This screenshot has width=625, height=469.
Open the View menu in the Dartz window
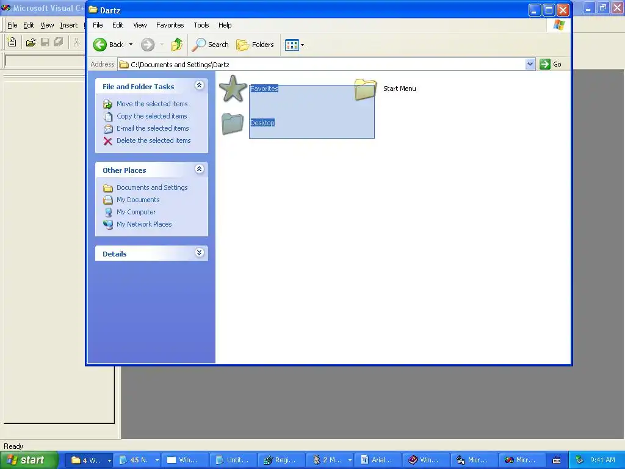[140, 25]
